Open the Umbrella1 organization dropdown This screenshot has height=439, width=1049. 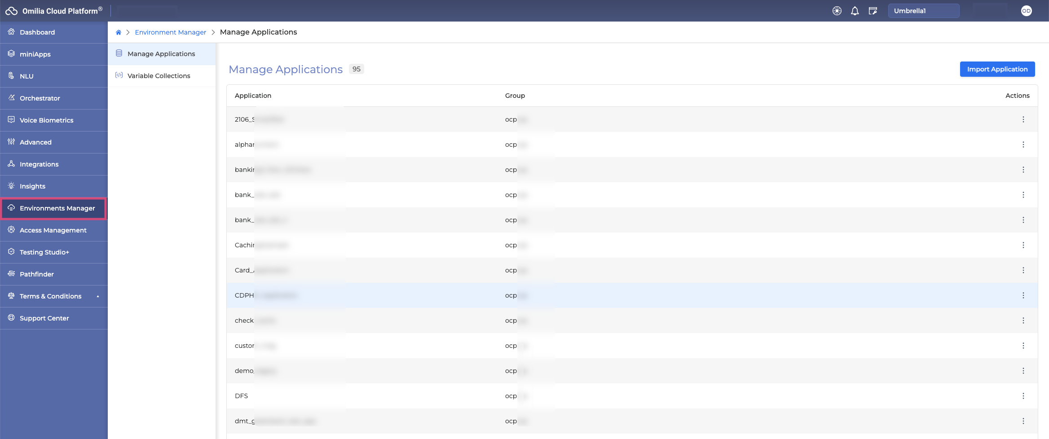pyautogui.click(x=923, y=11)
